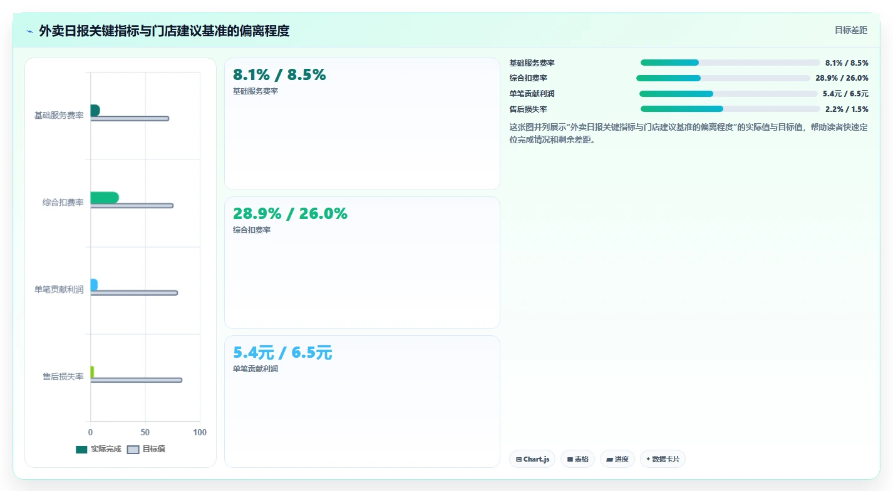Click the 进度 tag chip
The width and height of the screenshot is (893, 491).
coord(617,459)
